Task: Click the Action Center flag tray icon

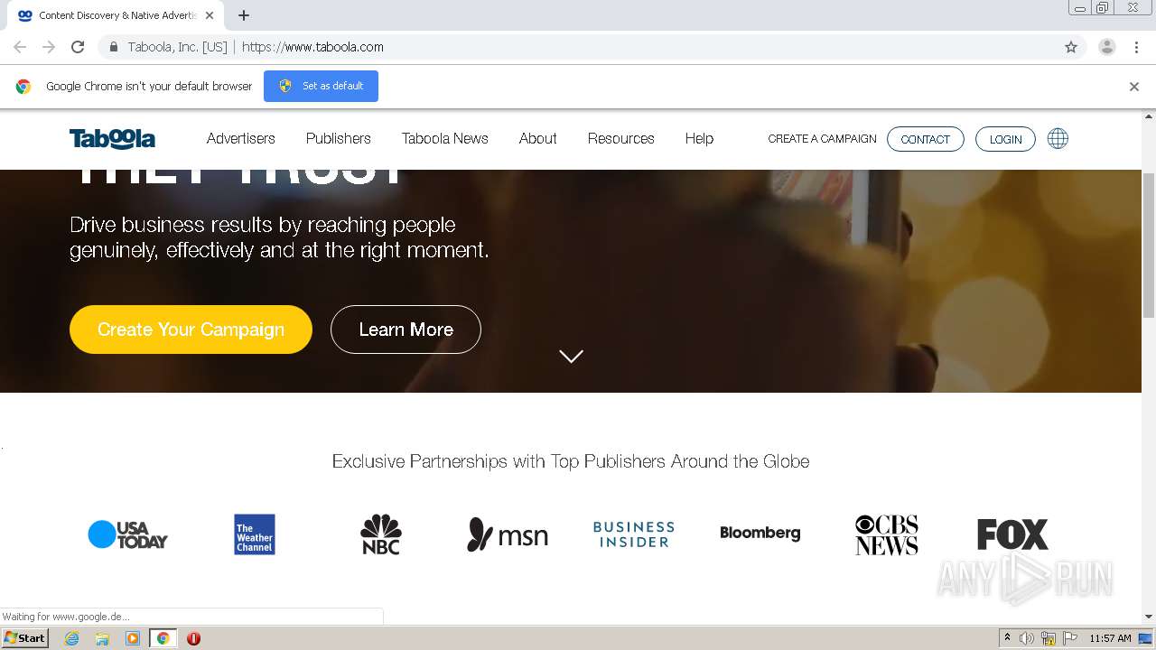Action: coord(1070,638)
